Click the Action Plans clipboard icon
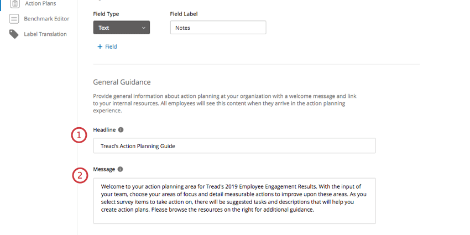The image size is (470, 235). [14, 4]
